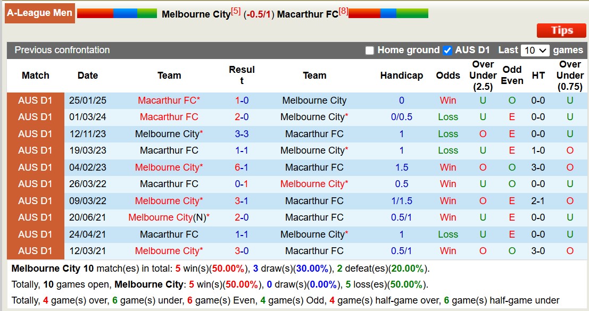Open Macarthur FC from the 25/01/25 row
The image size is (589, 311).
pos(169,100)
